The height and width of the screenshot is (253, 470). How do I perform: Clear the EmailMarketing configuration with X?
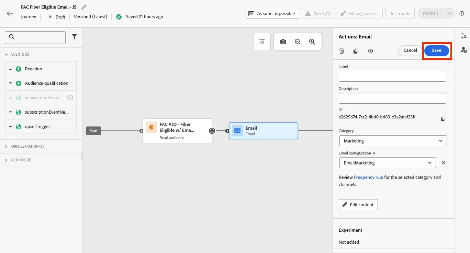[444, 163]
